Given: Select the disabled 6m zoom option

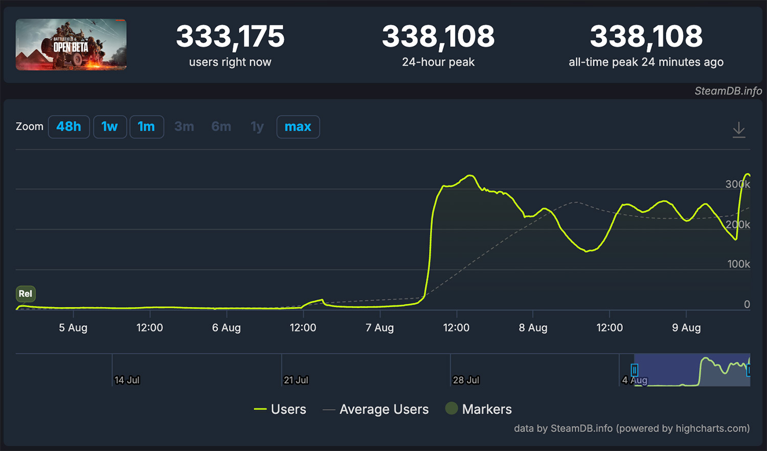Looking at the screenshot, I should (x=221, y=127).
